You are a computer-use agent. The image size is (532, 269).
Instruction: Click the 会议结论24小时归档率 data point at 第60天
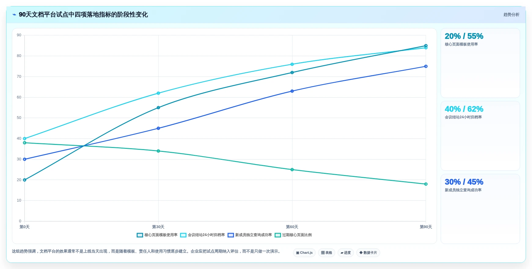[x=292, y=64]
